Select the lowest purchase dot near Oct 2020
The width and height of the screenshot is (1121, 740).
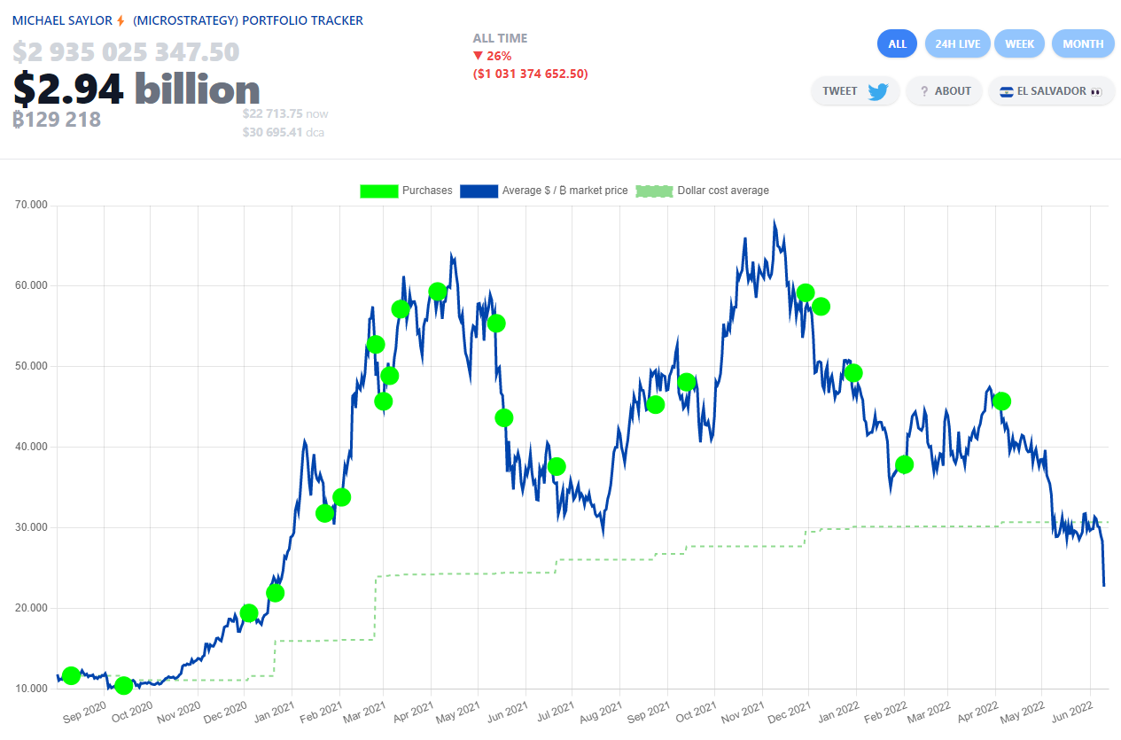click(124, 685)
